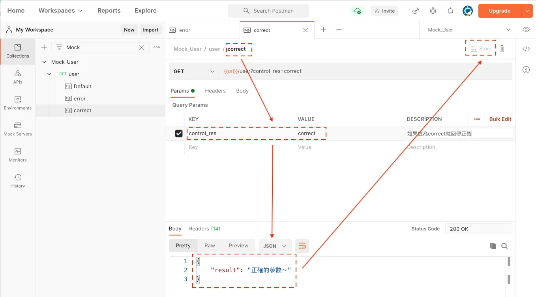536x297 pixels.
Task: Collapse the user request tree node
Action: pyautogui.click(x=49, y=74)
